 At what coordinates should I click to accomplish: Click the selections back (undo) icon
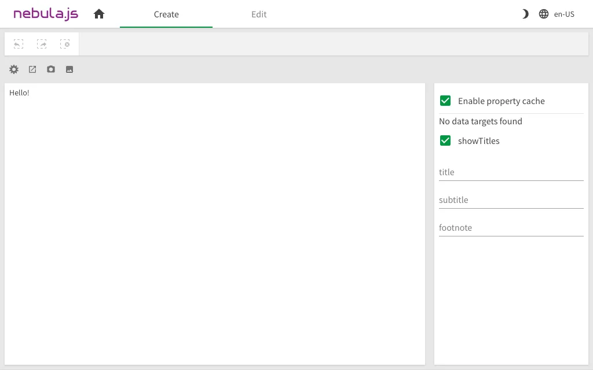(19, 44)
